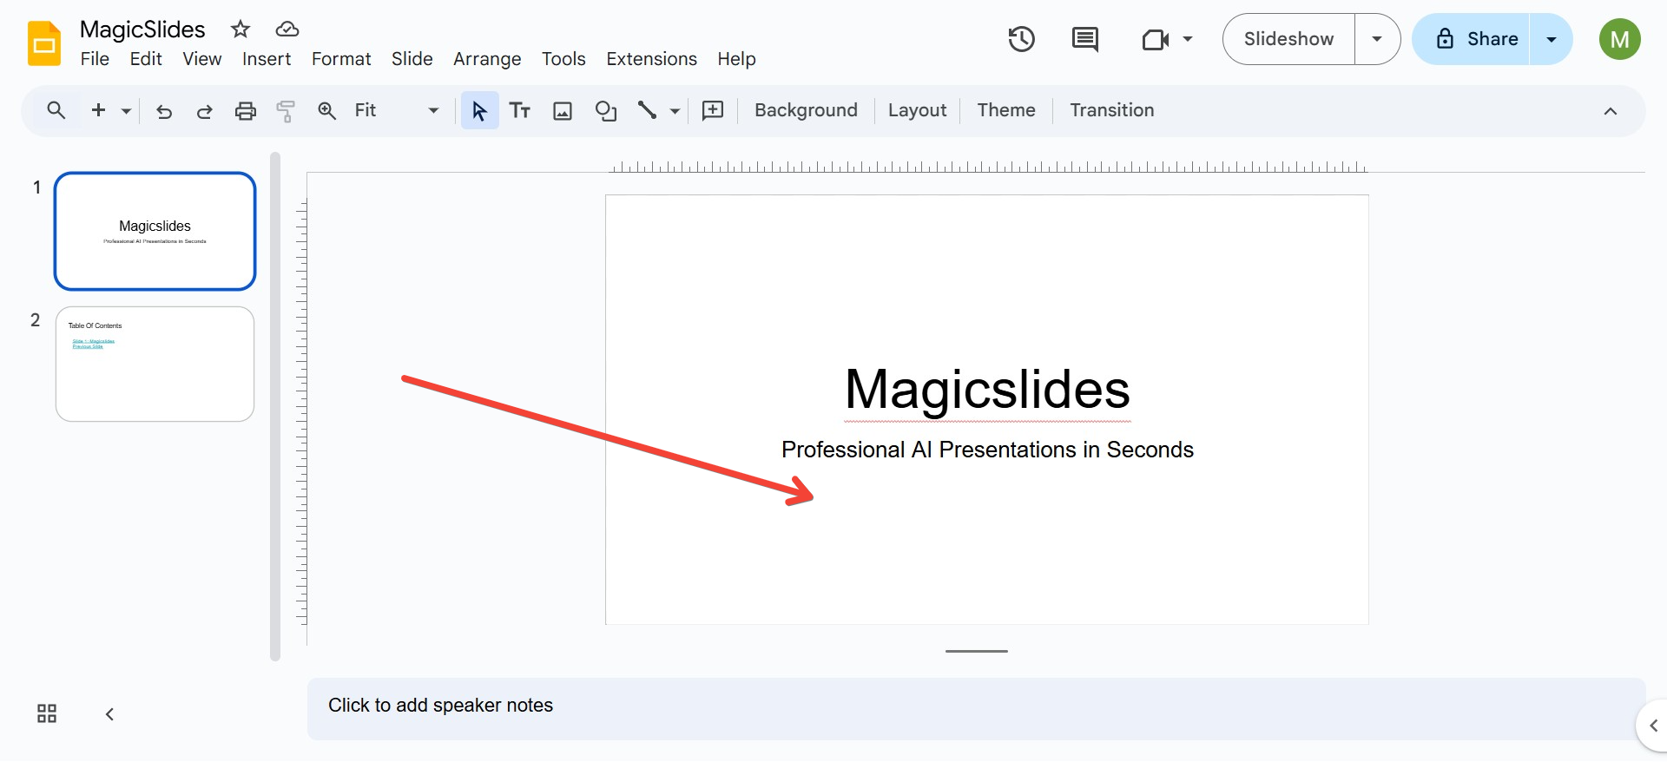Activate the paint format tool
Image resolution: width=1667 pixels, height=762 pixels.
click(x=286, y=110)
